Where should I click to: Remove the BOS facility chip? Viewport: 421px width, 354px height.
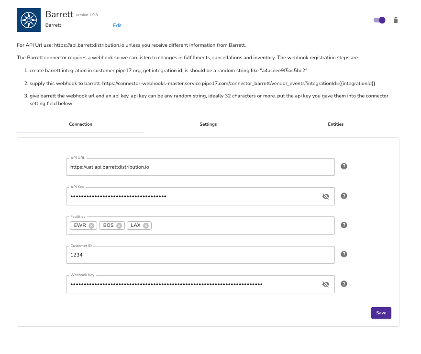click(x=119, y=225)
